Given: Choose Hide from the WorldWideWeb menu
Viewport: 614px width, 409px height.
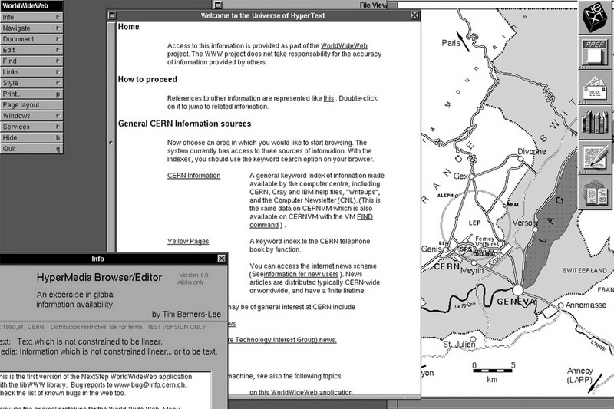Looking at the screenshot, I should point(31,138).
